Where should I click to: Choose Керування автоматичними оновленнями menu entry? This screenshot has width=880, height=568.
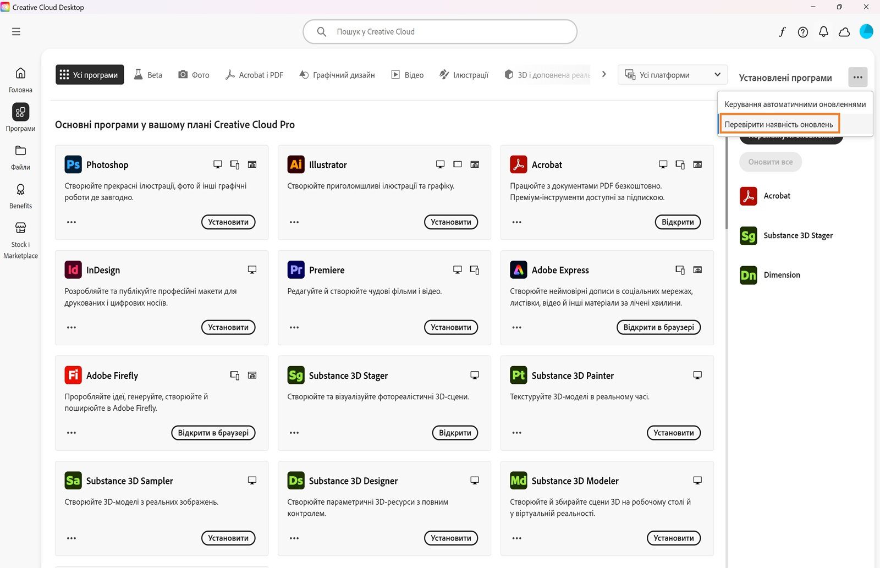point(795,104)
